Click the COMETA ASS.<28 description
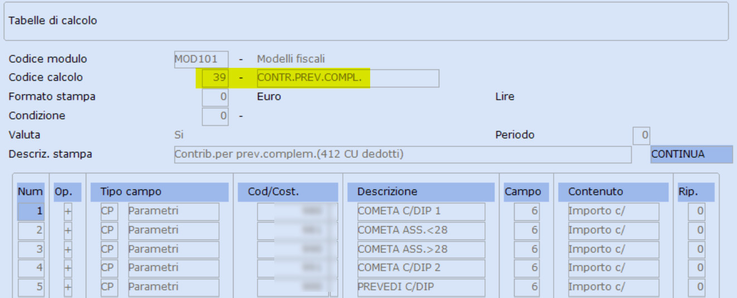The image size is (737, 298). (x=421, y=231)
